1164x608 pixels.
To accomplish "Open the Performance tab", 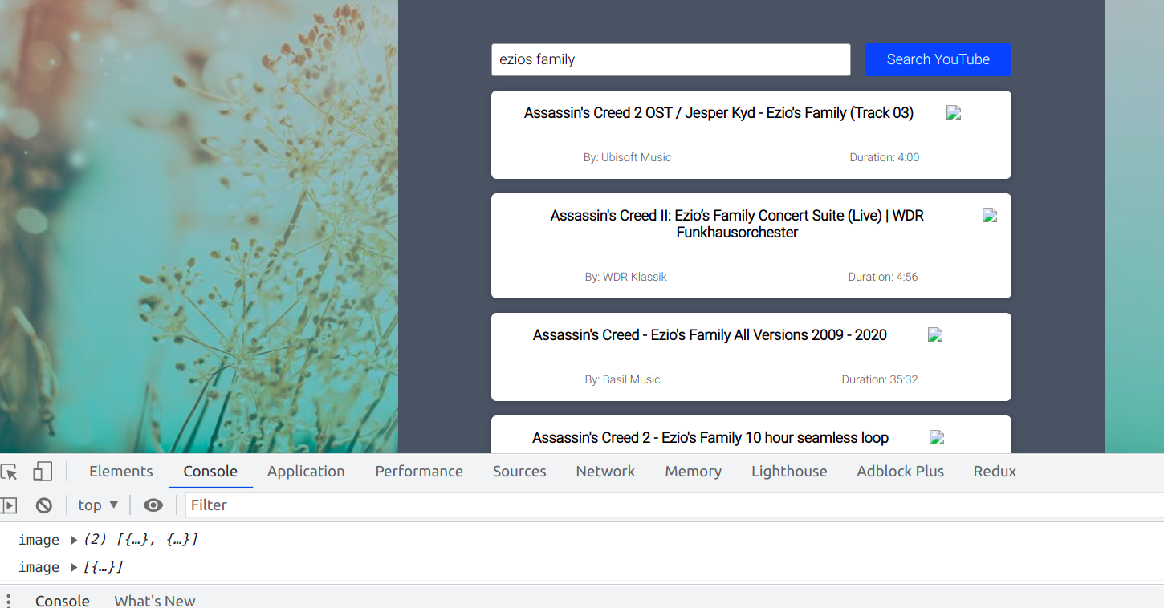I will point(419,472).
